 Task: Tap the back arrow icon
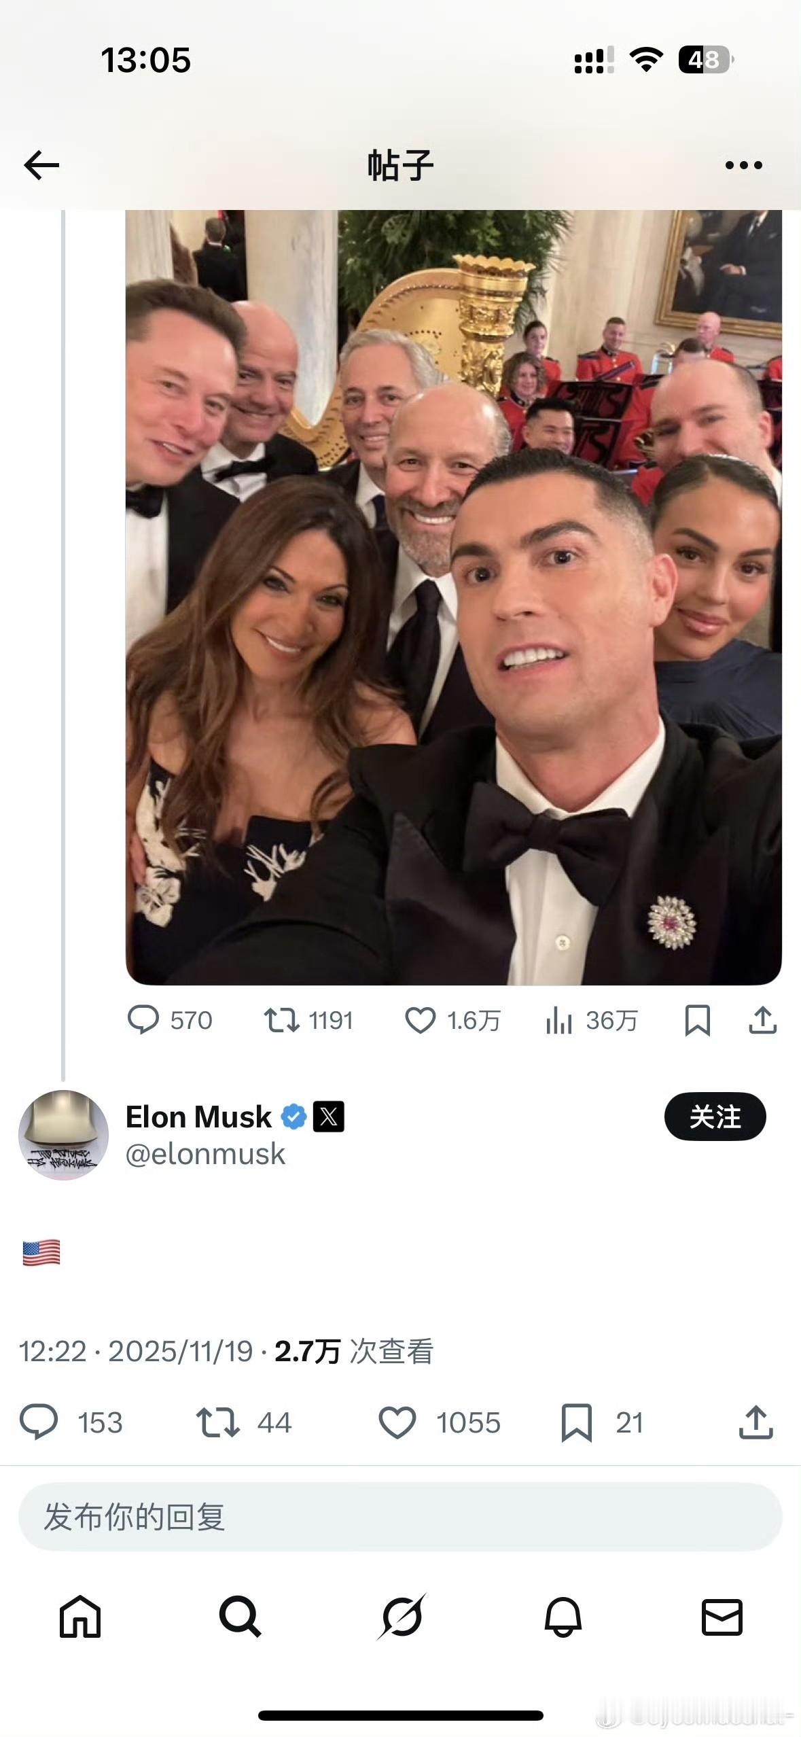(41, 165)
